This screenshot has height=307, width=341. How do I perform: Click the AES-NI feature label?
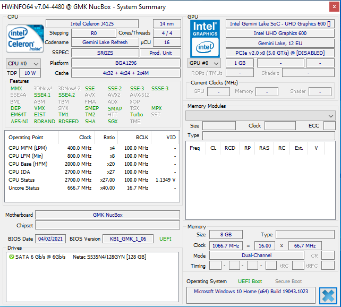(x=19, y=121)
